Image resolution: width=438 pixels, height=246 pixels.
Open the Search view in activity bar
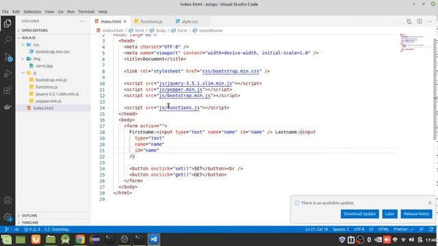[8, 40]
